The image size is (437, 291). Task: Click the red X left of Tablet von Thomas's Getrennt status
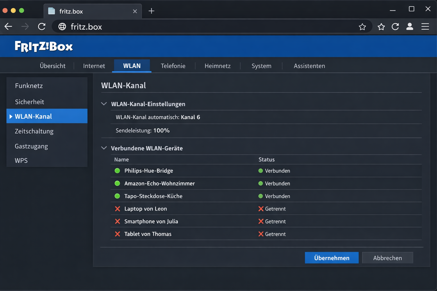point(261,234)
